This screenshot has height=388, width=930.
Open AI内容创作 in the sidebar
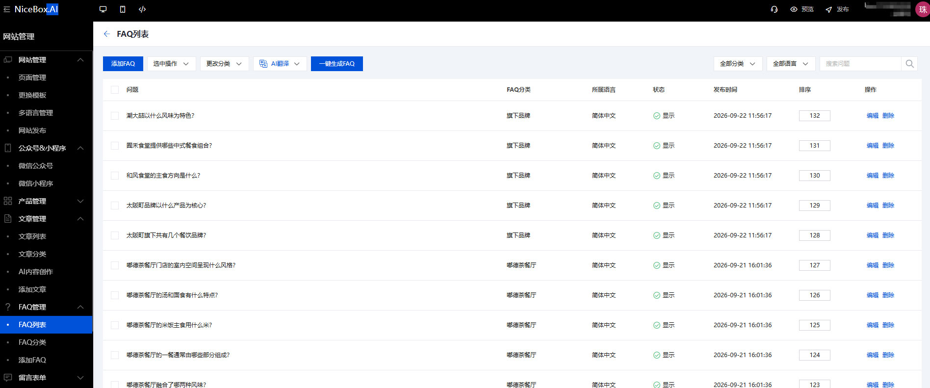pyautogui.click(x=36, y=272)
